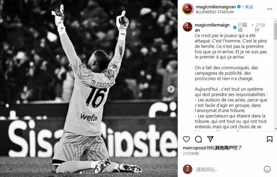Open marcopozzi19 liker profile

coord(196,148)
